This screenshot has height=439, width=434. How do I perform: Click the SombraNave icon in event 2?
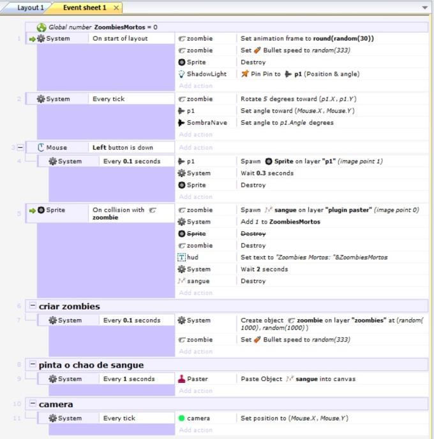181,122
